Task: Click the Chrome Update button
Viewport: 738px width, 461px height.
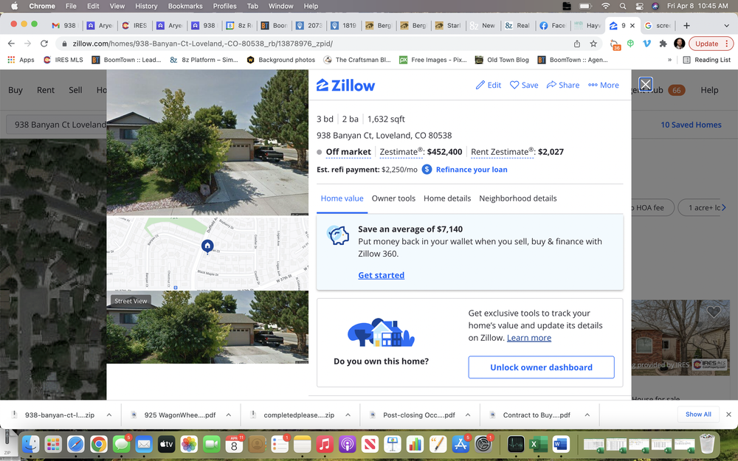Action: point(711,44)
